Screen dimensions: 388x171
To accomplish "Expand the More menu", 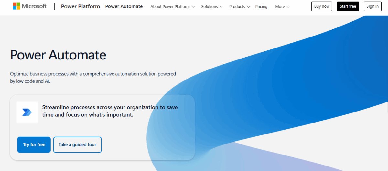I will [282, 7].
